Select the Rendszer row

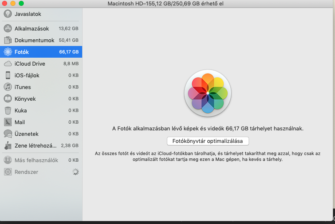tap(41, 172)
